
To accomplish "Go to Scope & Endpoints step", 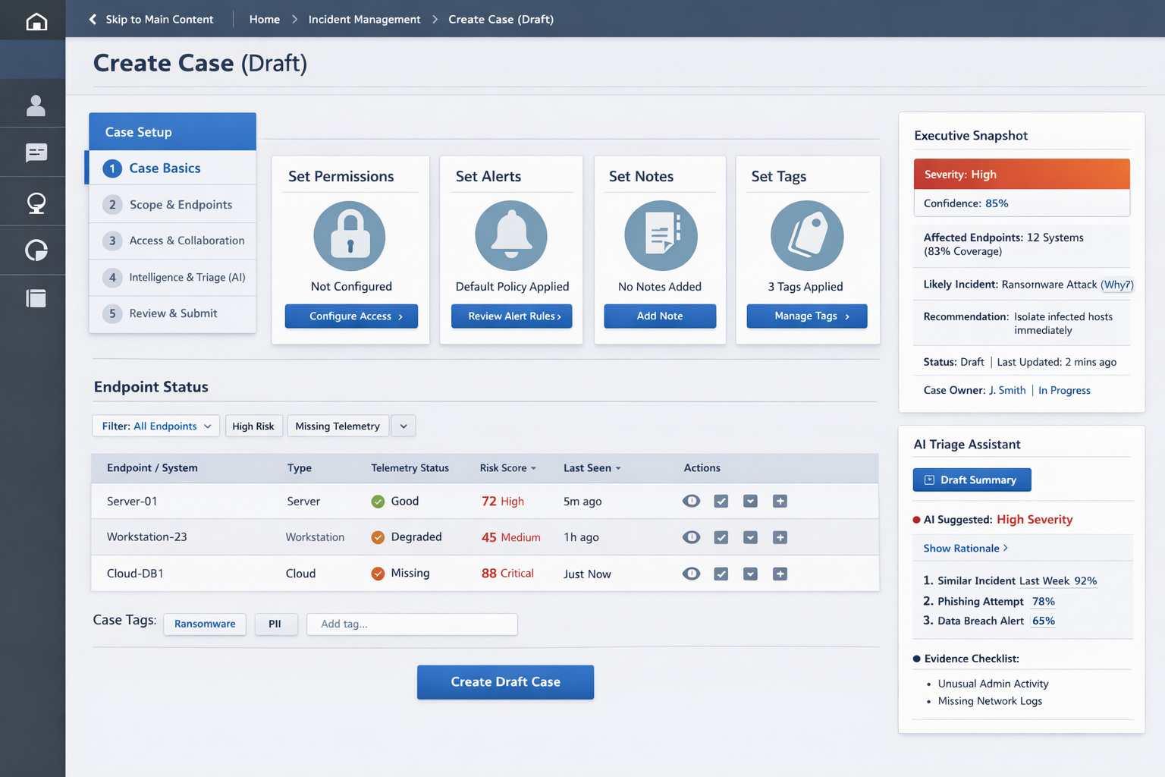I will click(x=181, y=205).
